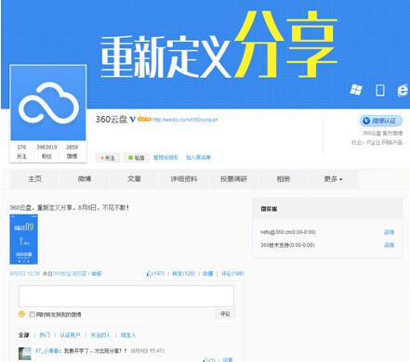View the 2859 微博 posts count
Screen dimensions: 410x362
click(72, 151)
